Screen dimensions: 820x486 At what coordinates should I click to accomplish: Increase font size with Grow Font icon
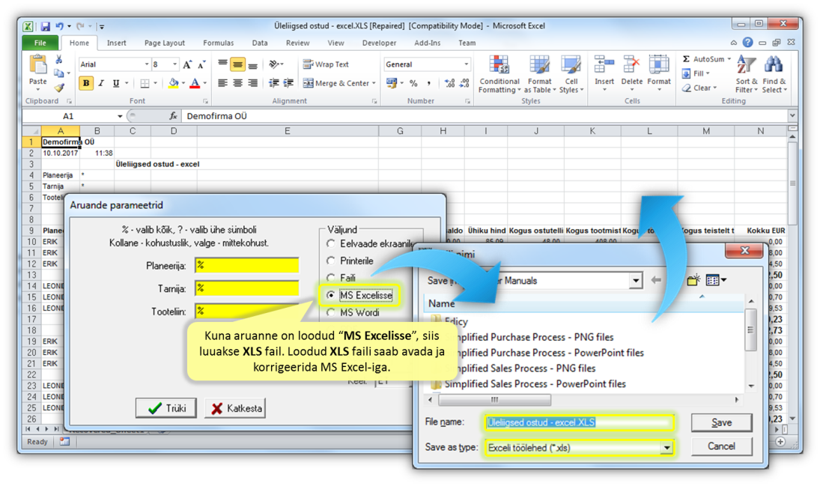click(x=186, y=64)
